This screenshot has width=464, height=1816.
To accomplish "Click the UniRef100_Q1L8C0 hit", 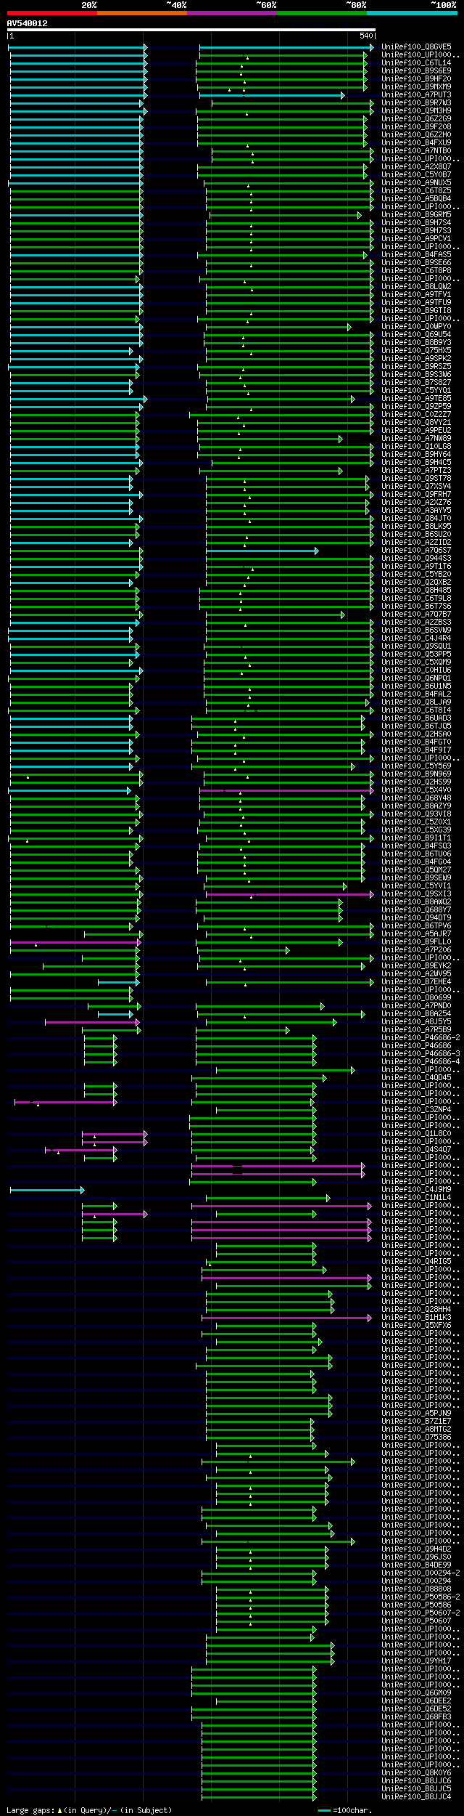I will tap(416, 1133).
